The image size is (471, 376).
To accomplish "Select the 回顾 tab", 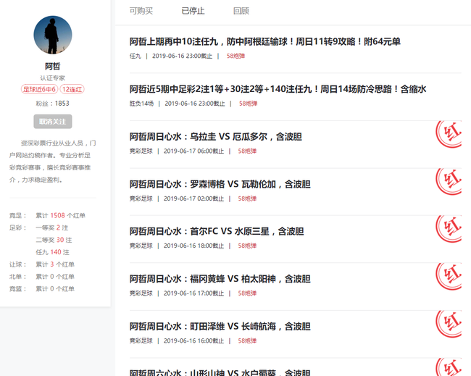I will (x=241, y=11).
